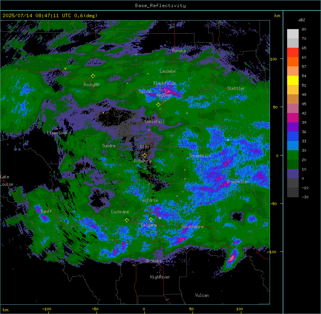Select the legend value -30
The image size is (321, 314).
coord(305,197)
